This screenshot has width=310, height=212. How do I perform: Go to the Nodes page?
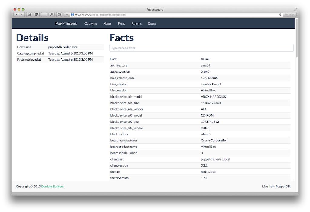107,24
